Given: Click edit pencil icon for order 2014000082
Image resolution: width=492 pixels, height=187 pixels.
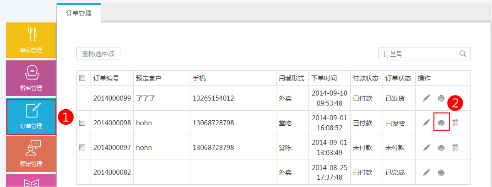Looking at the screenshot, I should (427, 172).
